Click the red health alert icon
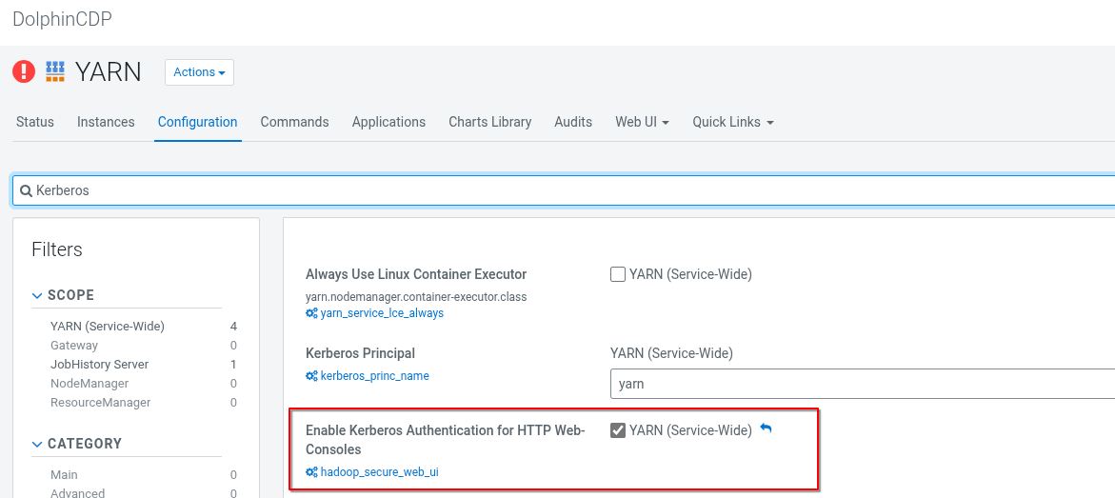Viewport: 1115px width, 498px height. 24,71
